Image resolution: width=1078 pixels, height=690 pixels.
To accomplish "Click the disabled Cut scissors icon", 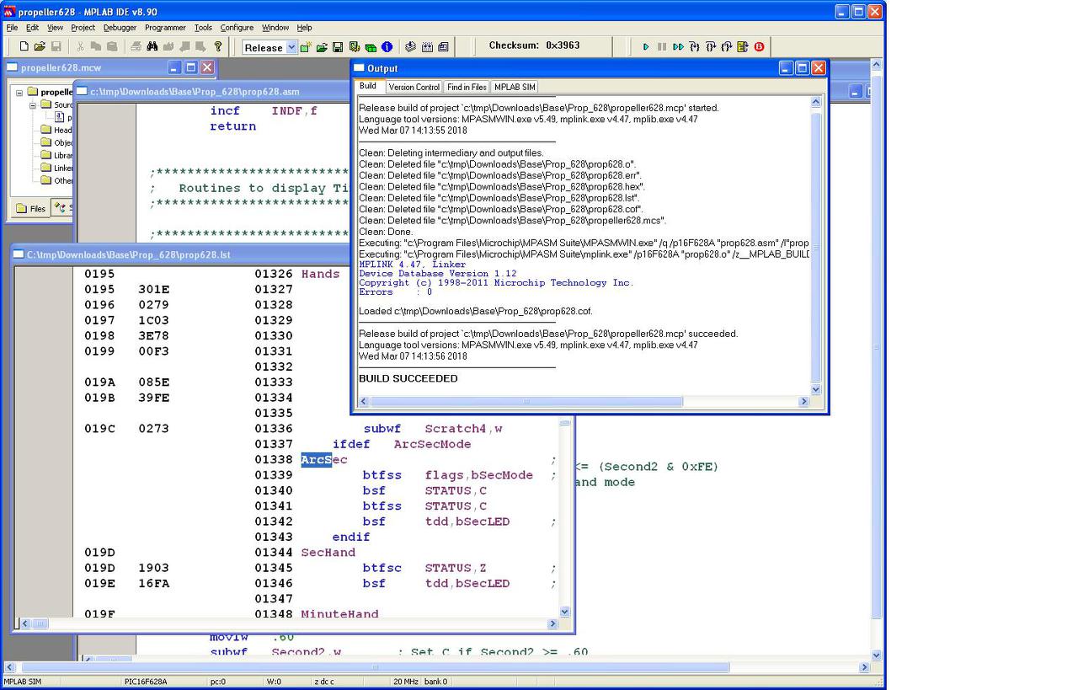I will pyautogui.click(x=80, y=47).
